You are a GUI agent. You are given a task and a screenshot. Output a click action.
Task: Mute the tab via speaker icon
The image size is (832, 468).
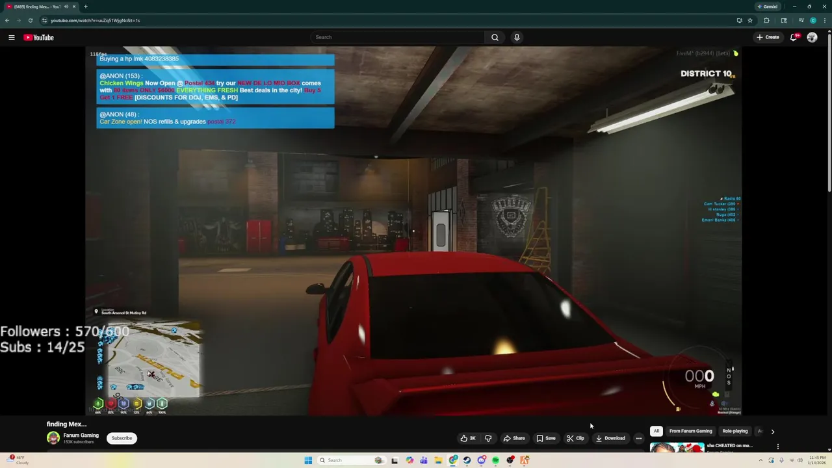pyautogui.click(x=66, y=6)
